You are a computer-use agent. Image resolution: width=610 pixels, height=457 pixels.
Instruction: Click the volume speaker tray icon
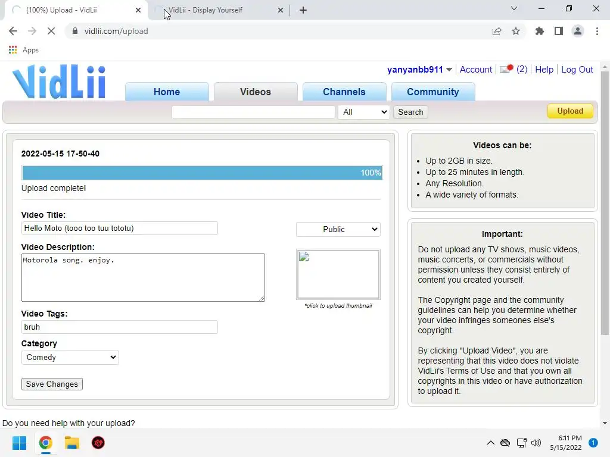click(x=536, y=443)
